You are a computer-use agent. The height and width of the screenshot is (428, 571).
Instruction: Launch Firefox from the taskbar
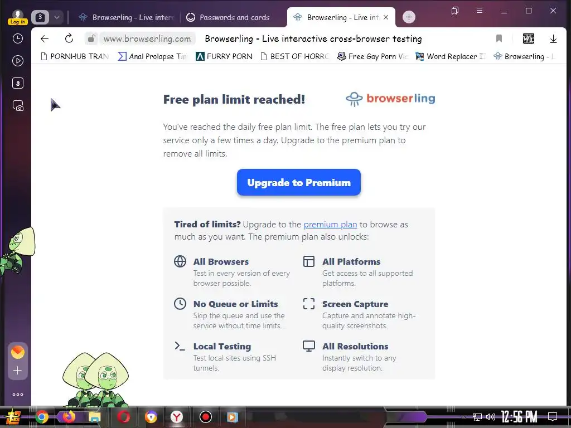pyautogui.click(x=69, y=417)
